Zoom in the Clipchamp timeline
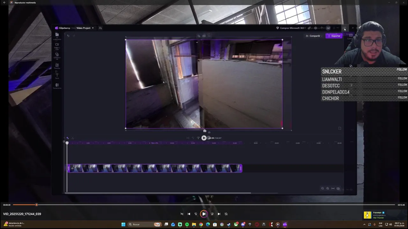The image size is (408, 229). point(327,189)
